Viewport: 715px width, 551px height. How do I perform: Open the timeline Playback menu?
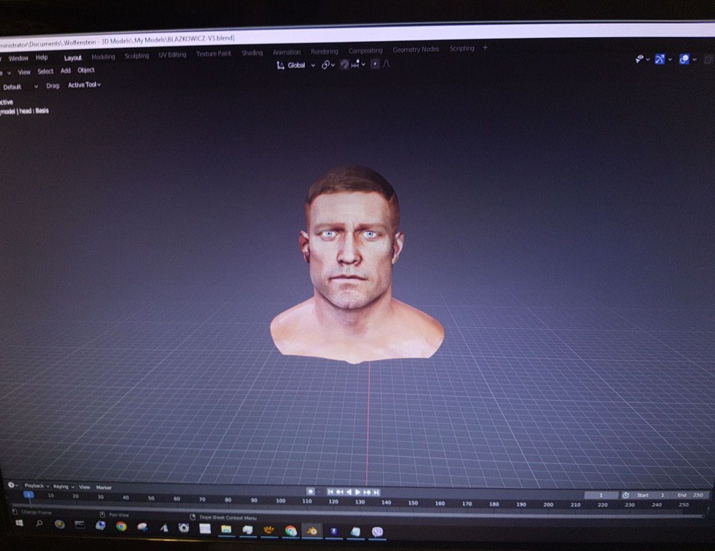pos(36,486)
